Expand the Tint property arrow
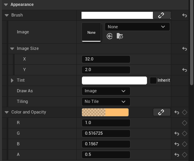 click(x=12, y=80)
